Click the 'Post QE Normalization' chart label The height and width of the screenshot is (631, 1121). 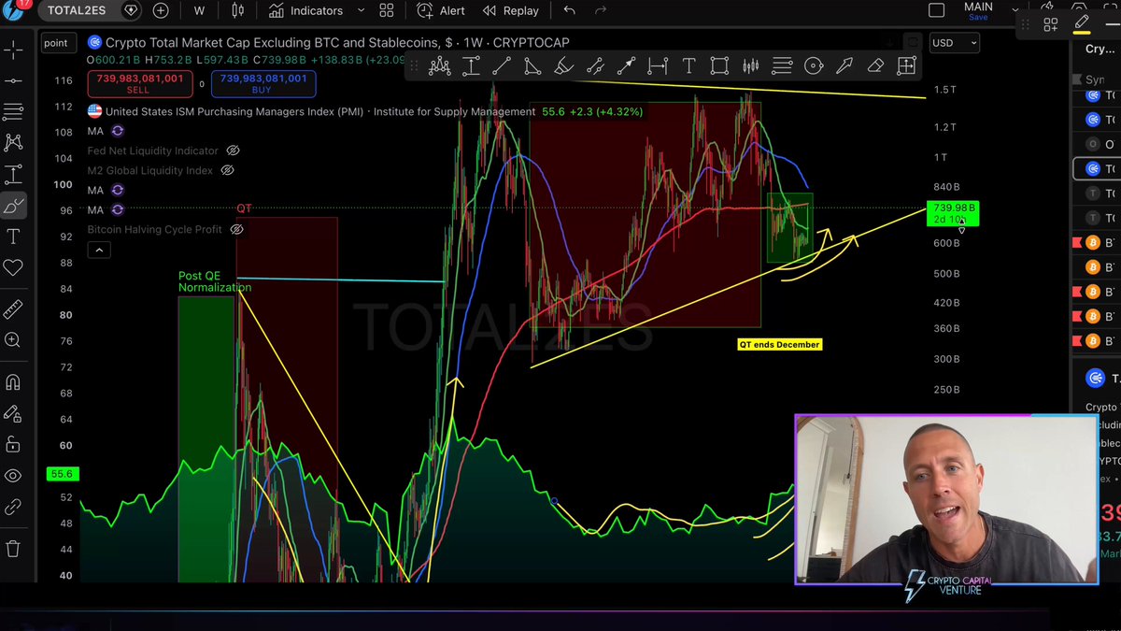pos(215,281)
